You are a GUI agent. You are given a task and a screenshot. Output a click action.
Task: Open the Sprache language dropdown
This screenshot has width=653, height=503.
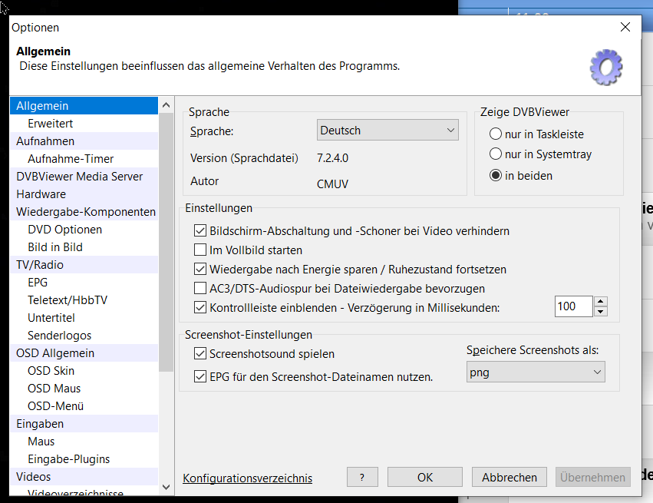click(x=388, y=130)
